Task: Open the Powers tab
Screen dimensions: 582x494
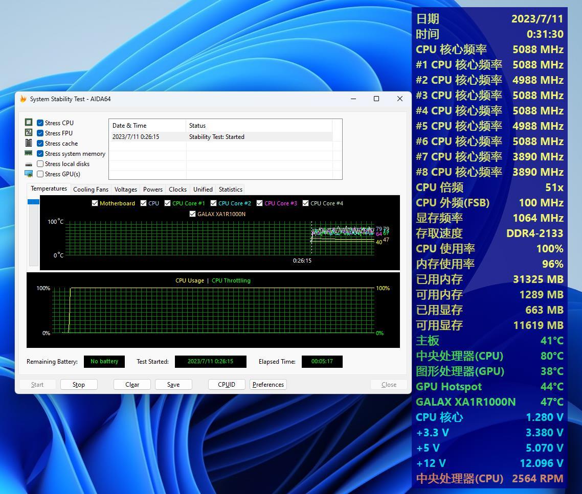Action: 152,189
